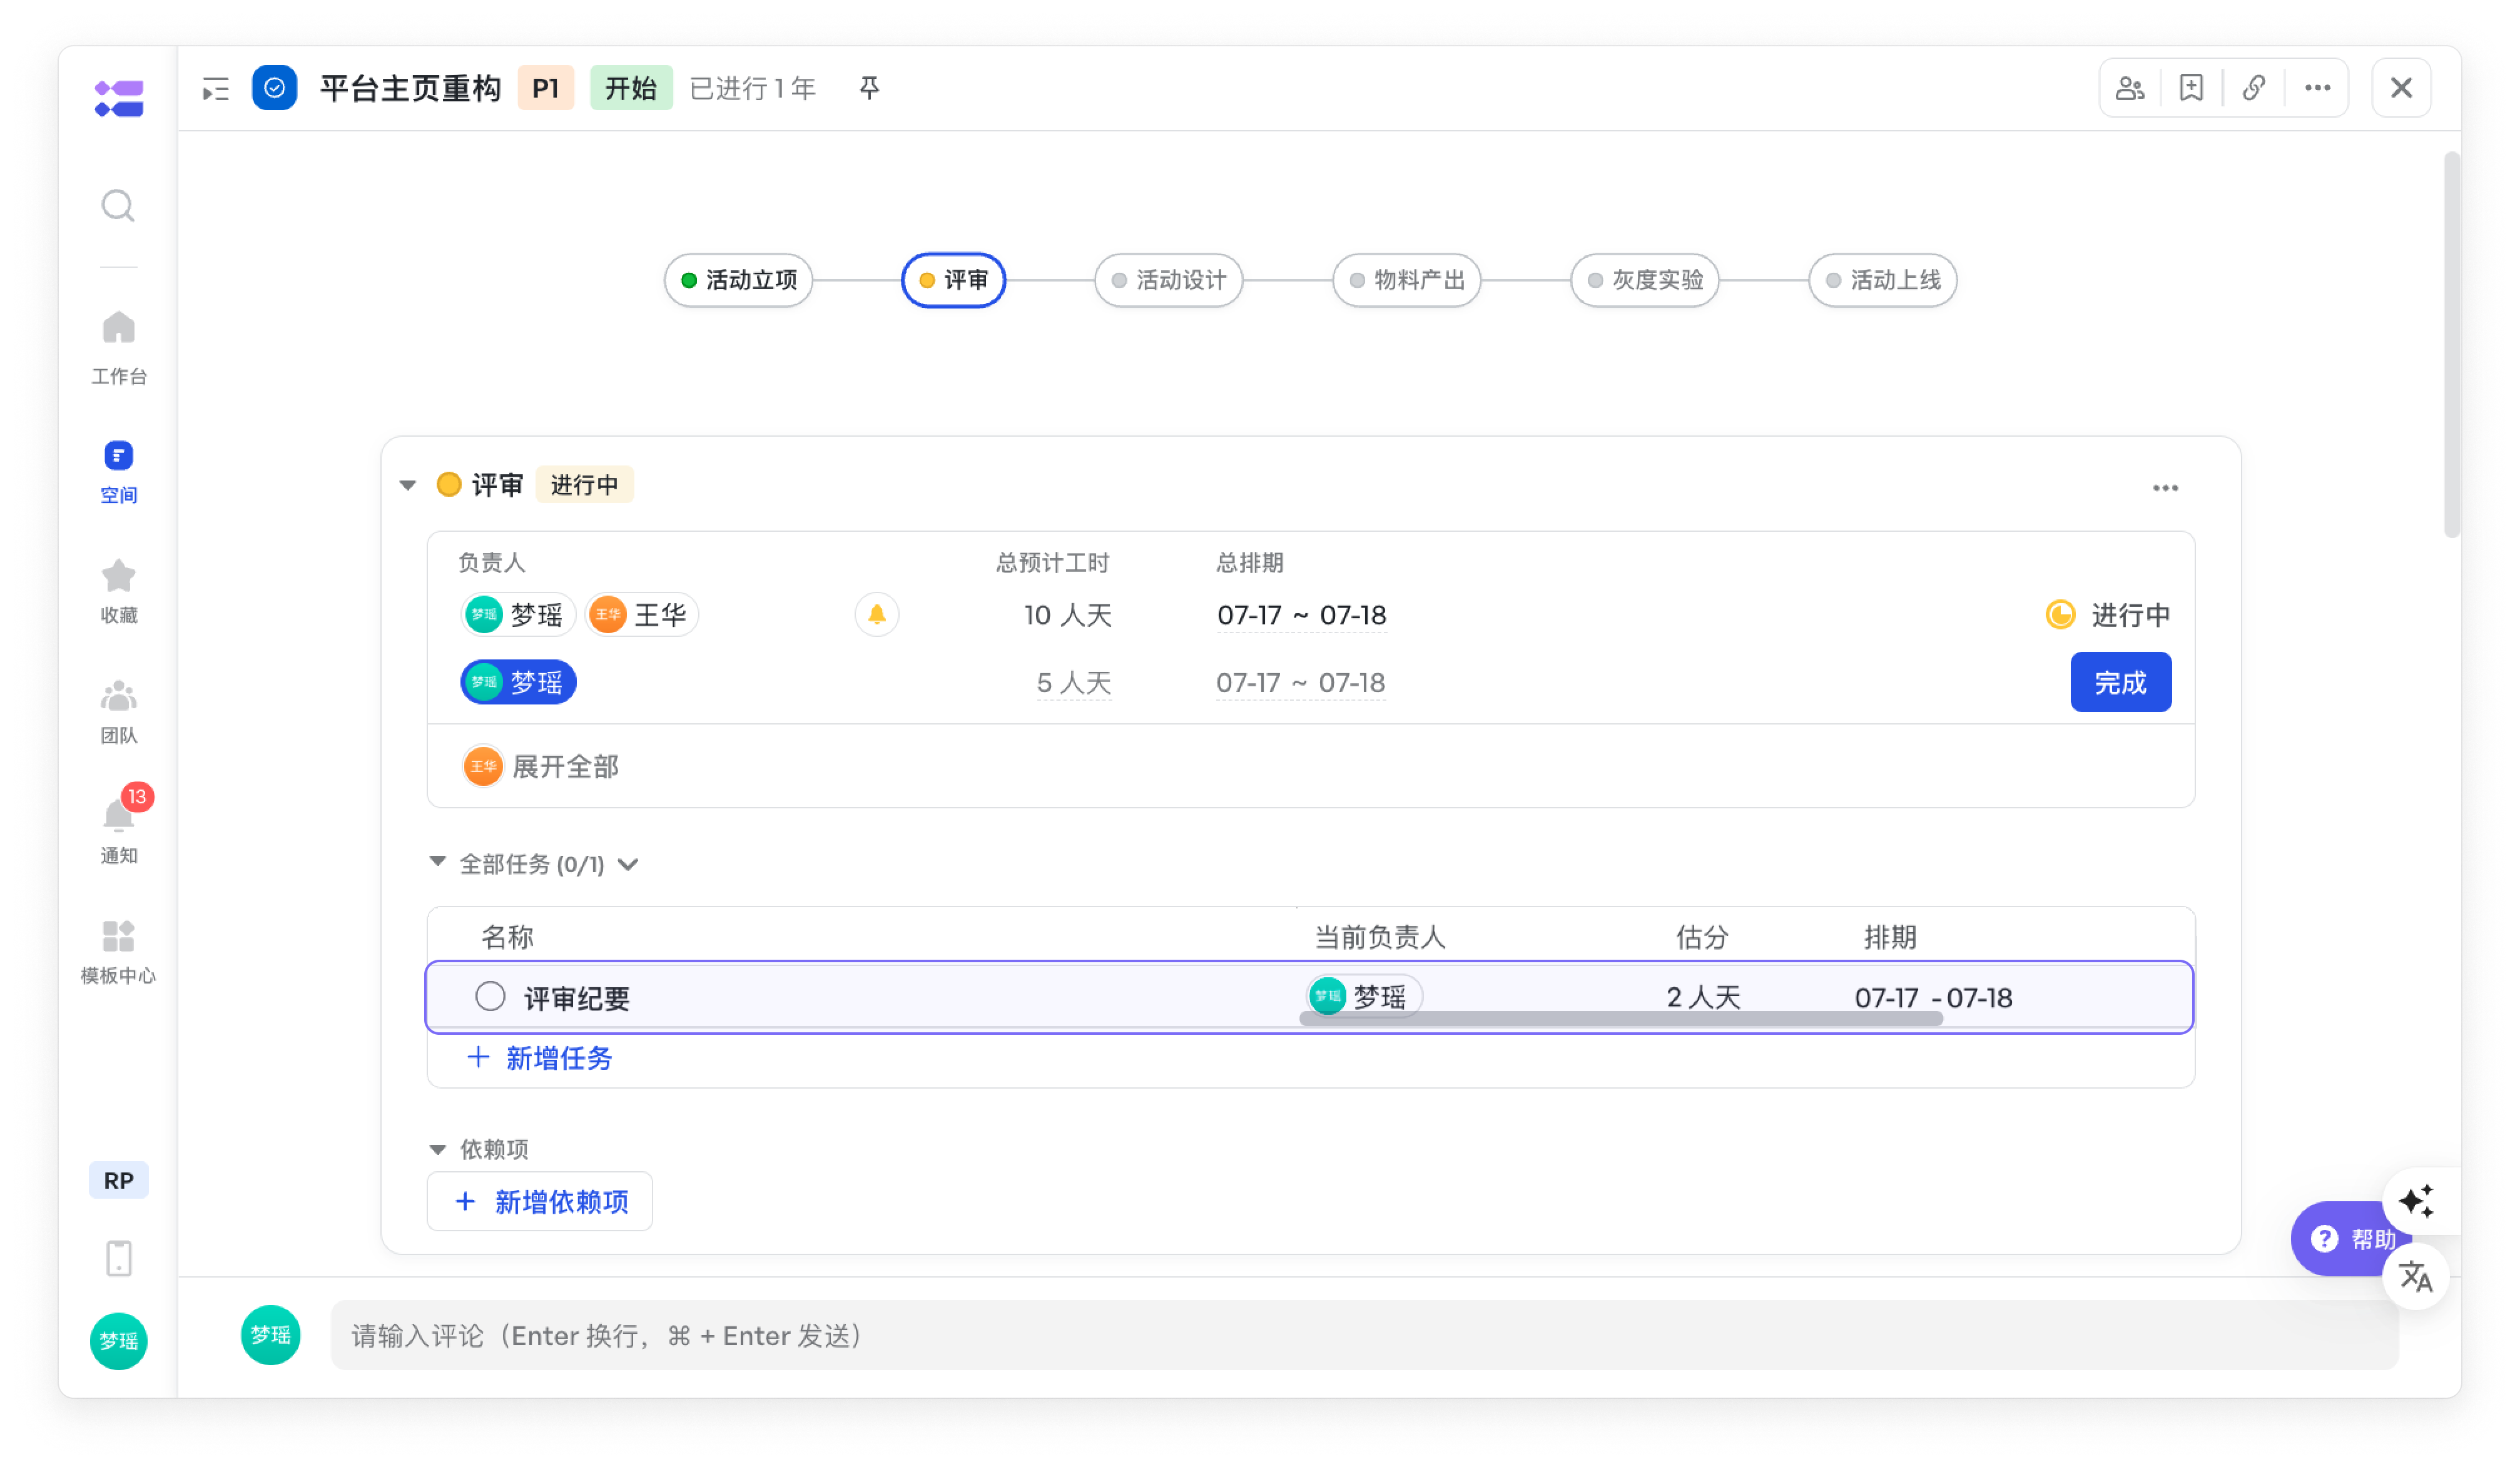Select the 活动立项 workflow node

[738, 280]
